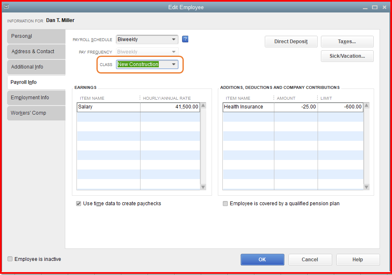The width and height of the screenshot is (392, 275).
Task: Toggle Use time data to create paychecks
Action: pyautogui.click(x=79, y=204)
